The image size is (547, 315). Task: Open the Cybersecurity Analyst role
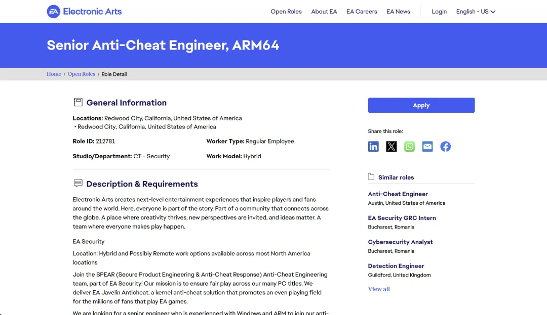click(x=400, y=242)
